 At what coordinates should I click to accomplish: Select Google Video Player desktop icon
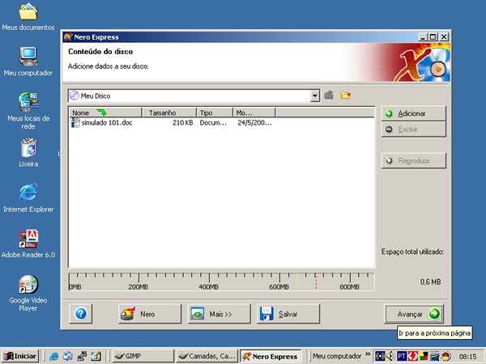[x=28, y=293]
